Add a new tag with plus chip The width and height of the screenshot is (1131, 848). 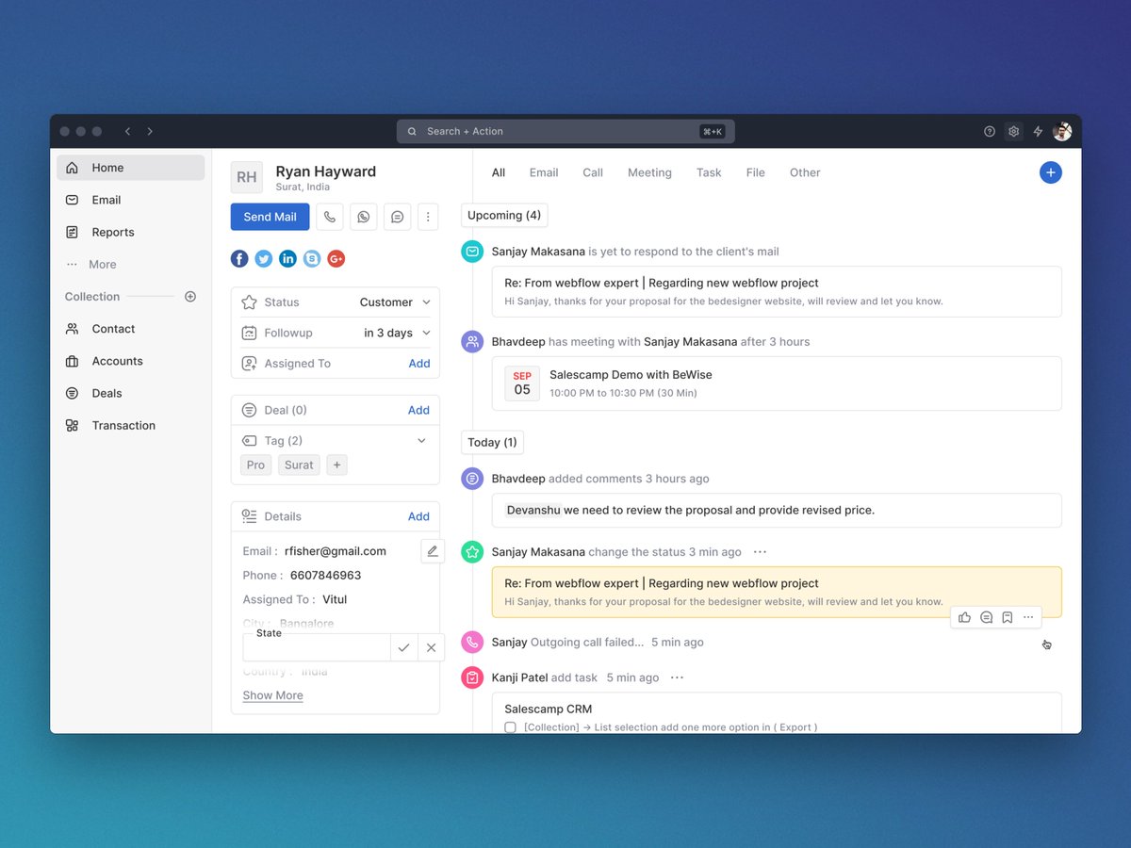[337, 465]
